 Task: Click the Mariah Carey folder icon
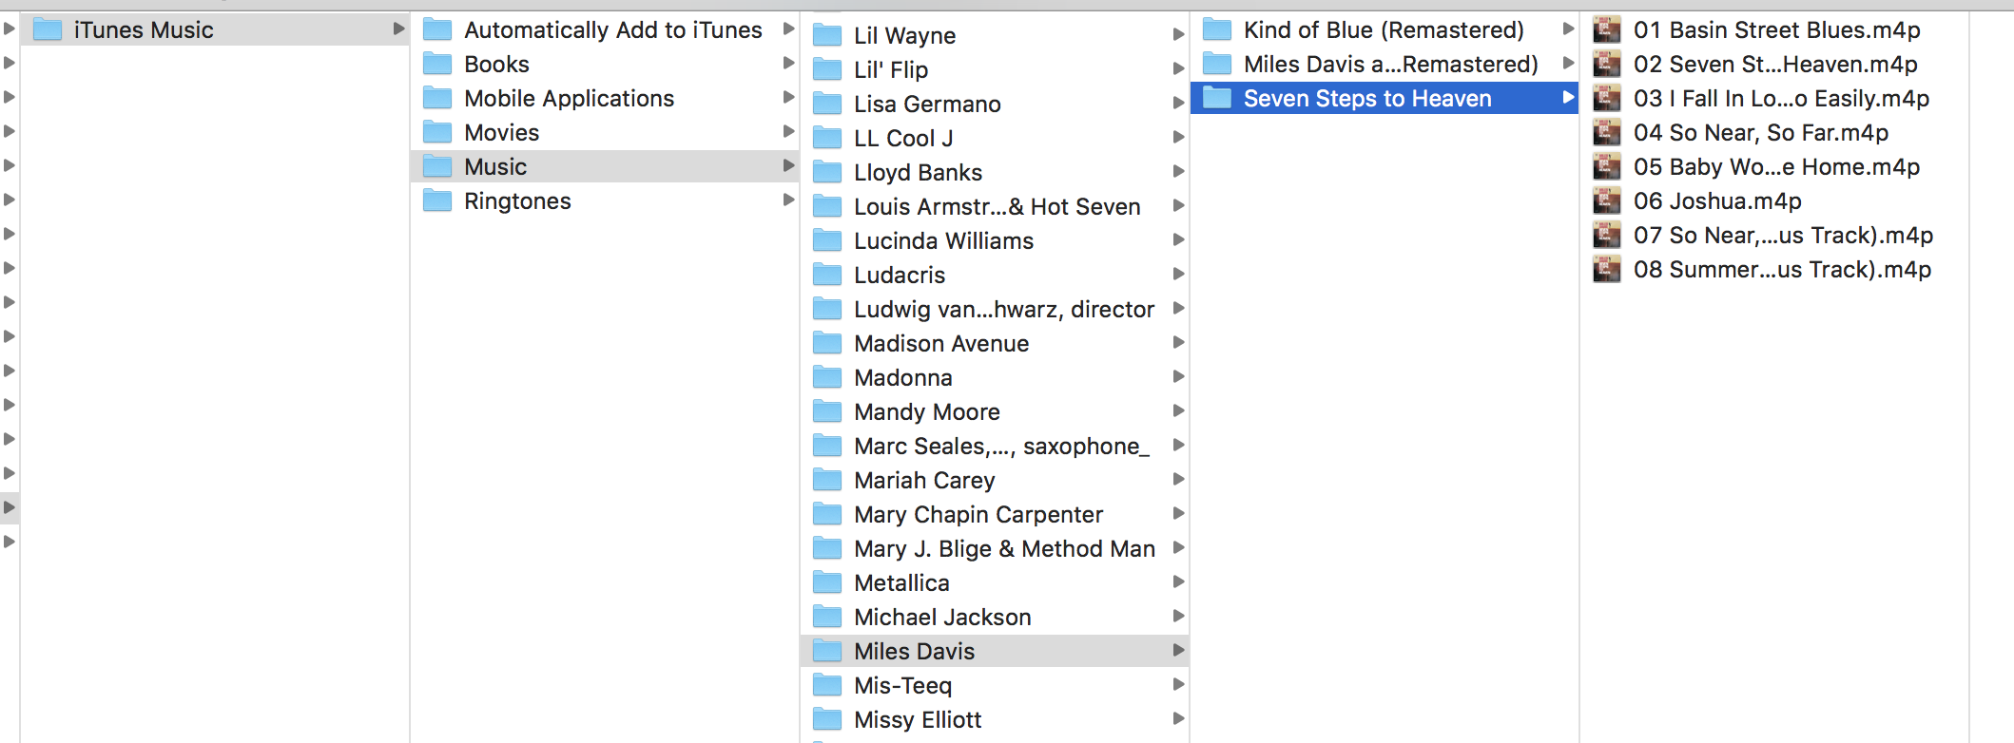[827, 480]
